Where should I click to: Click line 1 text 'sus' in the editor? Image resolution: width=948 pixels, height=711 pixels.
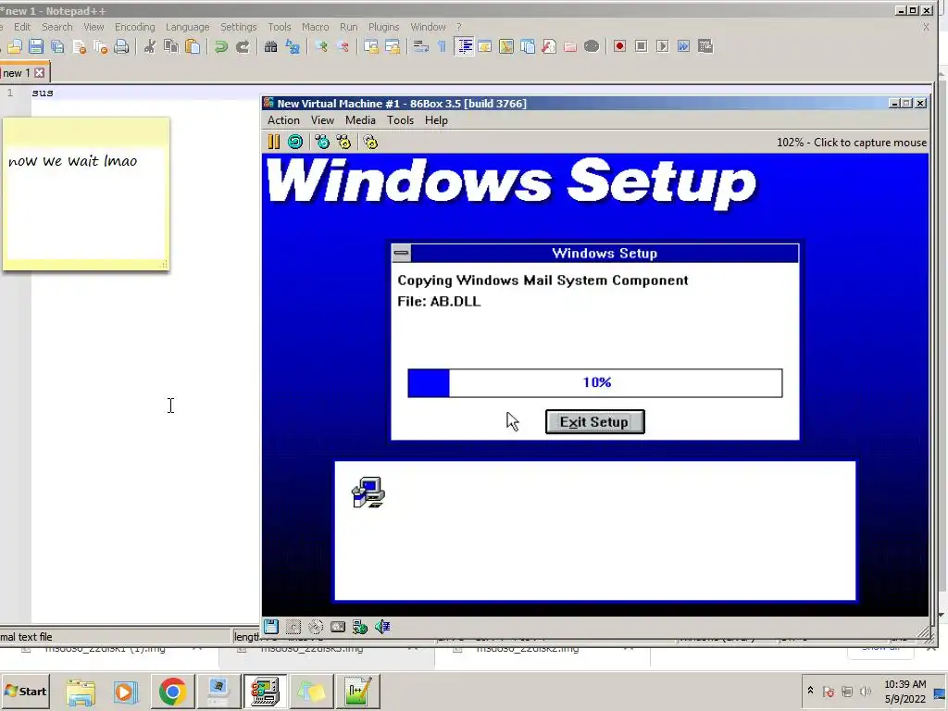pos(43,93)
